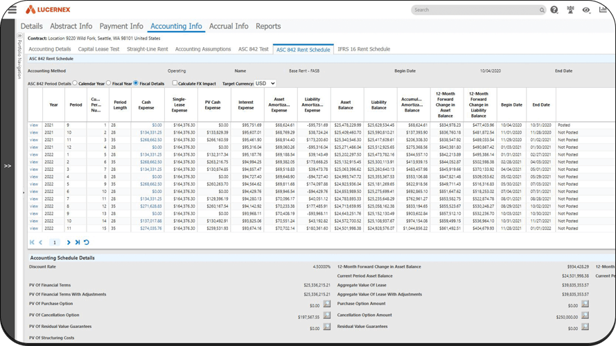The height and width of the screenshot is (346, 616).
Task: Select the Fiscal Details radio button
Action: pos(136,83)
